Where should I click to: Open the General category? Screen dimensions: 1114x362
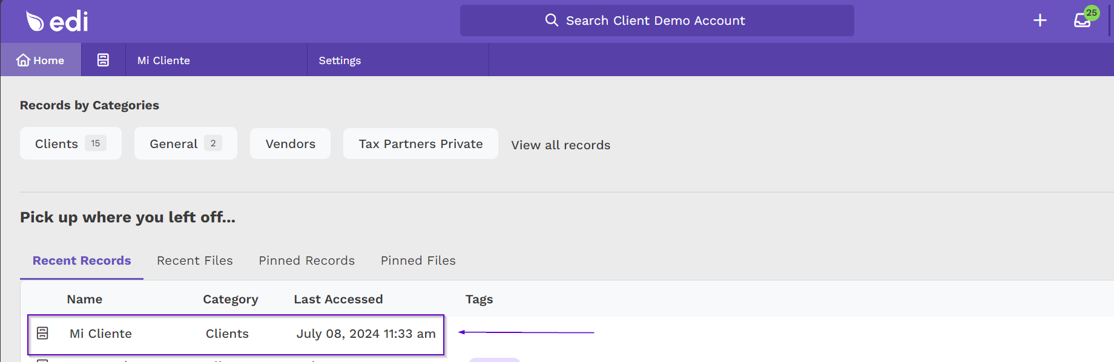186,143
